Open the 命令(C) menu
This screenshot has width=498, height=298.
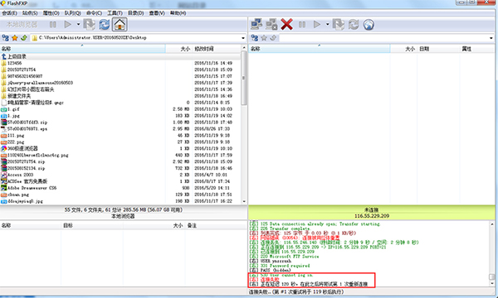pos(94,13)
